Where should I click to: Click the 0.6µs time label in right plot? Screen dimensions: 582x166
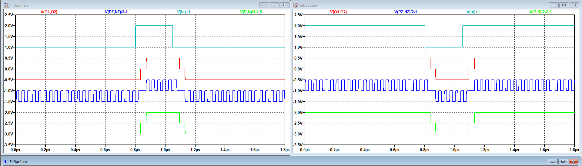394,150
